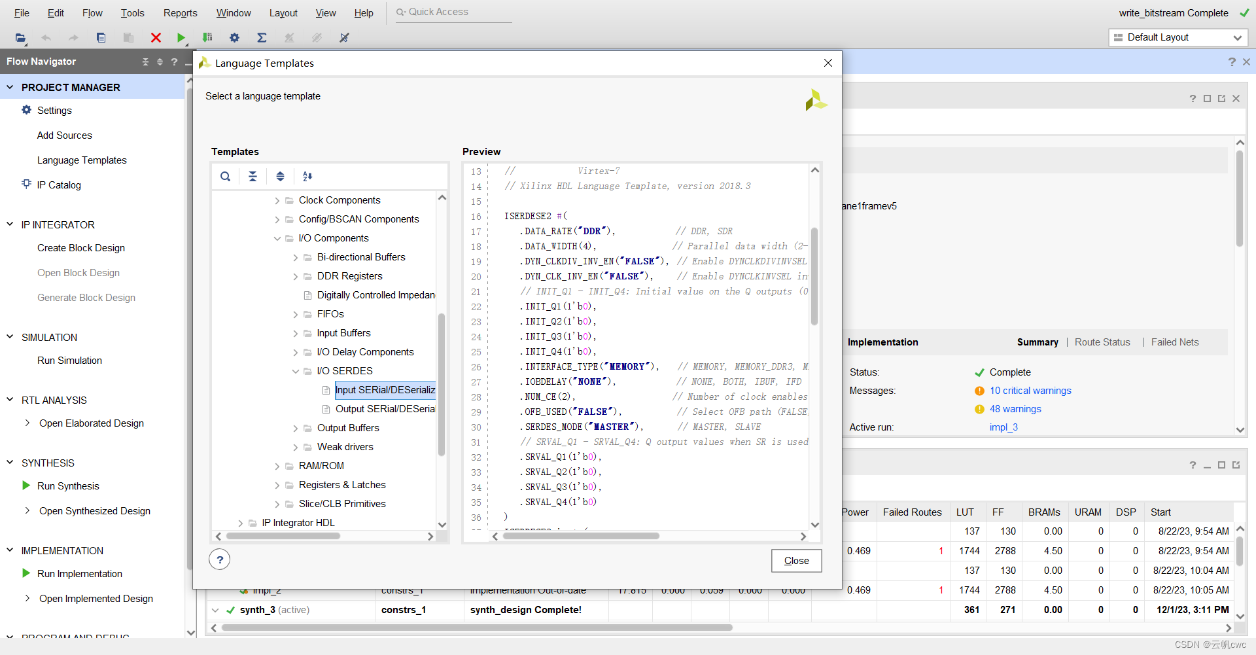Viewport: 1256px width, 655px height.
Task: Click the sort A-Z icon in Templates toolbar
Action: tap(307, 176)
